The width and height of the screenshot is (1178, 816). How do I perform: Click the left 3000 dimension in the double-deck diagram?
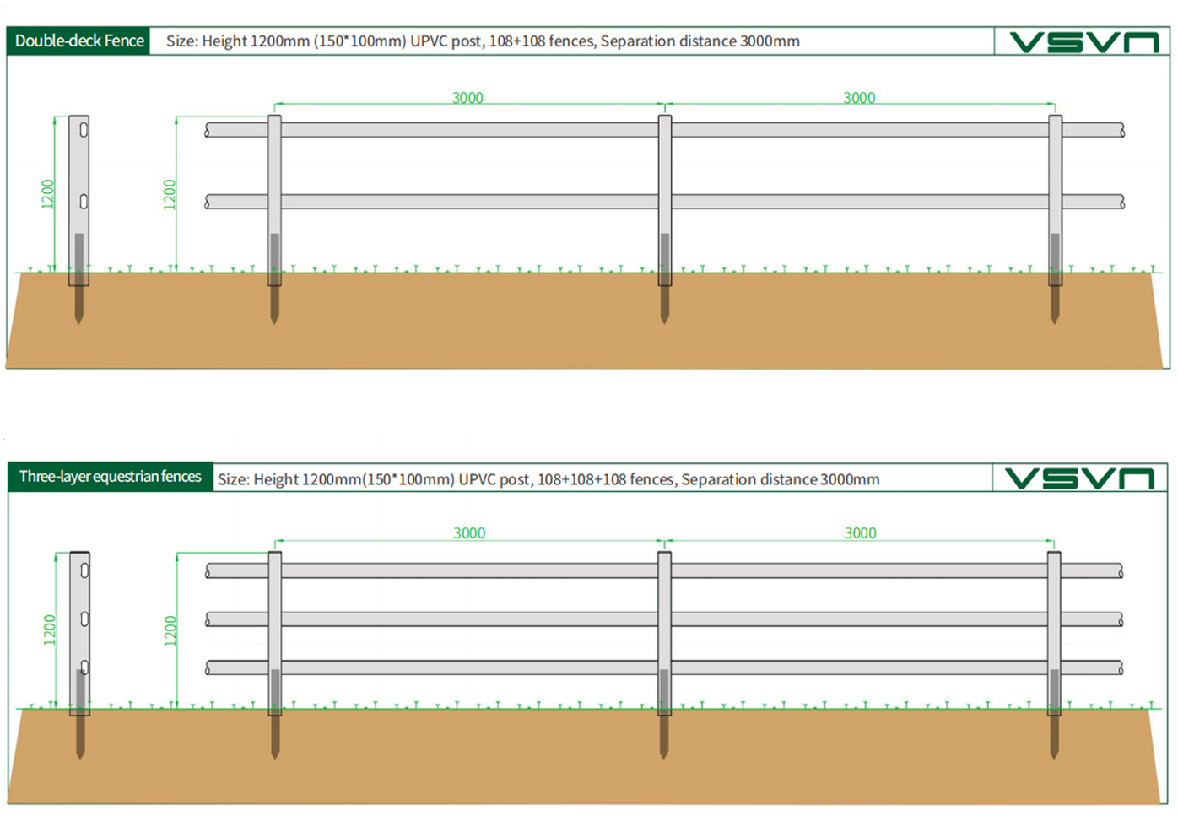click(467, 98)
